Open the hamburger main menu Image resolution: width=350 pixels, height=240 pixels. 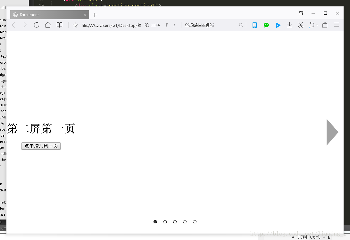coord(337,25)
